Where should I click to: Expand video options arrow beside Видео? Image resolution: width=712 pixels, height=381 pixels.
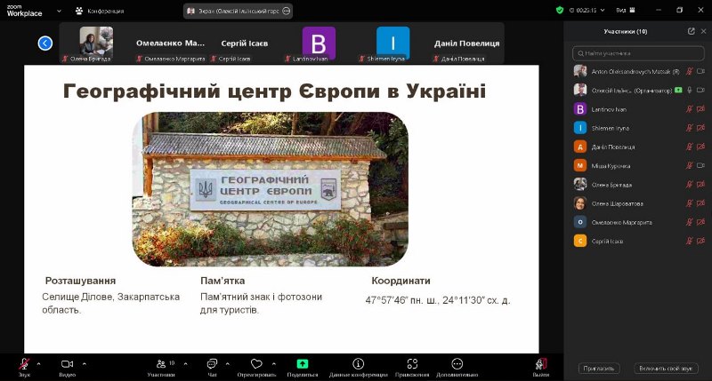[x=85, y=362]
